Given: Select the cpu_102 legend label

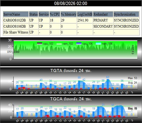Looking at the screenshot, I should coord(48,44).
